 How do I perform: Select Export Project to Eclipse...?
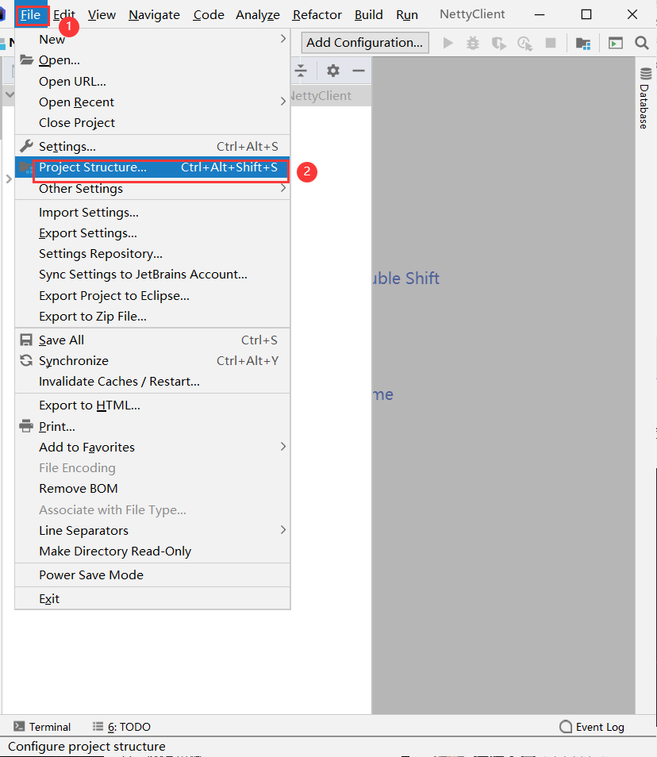[x=152, y=295]
